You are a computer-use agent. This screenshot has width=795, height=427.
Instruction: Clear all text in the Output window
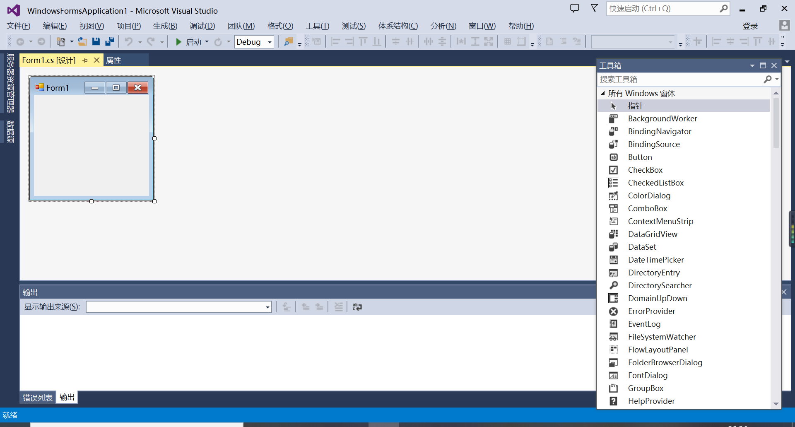(x=339, y=306)
